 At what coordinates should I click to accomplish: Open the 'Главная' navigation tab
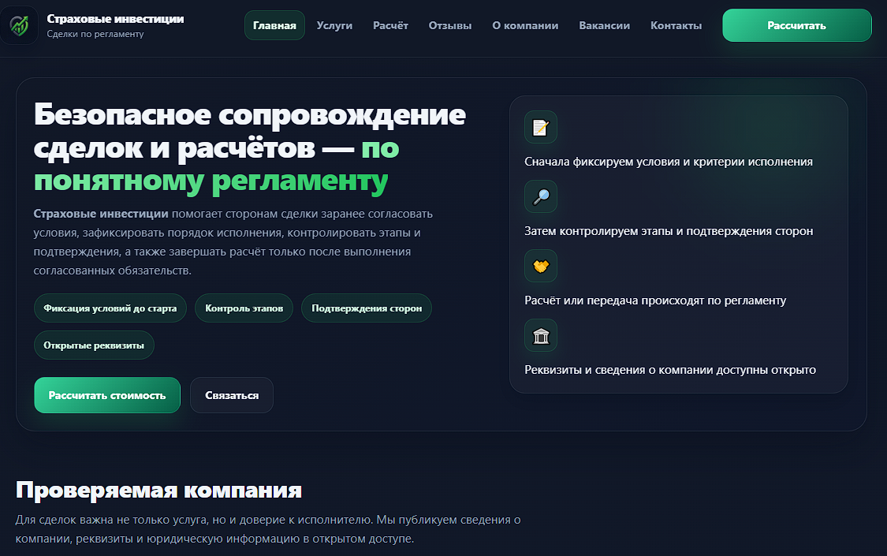click(274, 24)
